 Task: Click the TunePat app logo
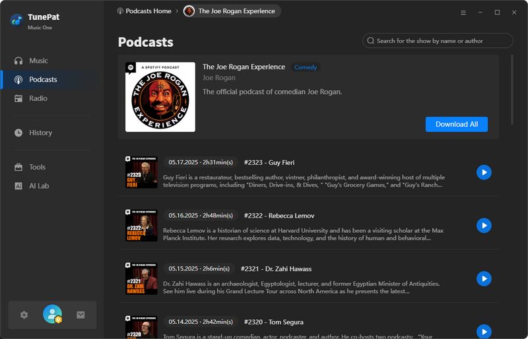[17, 20]
